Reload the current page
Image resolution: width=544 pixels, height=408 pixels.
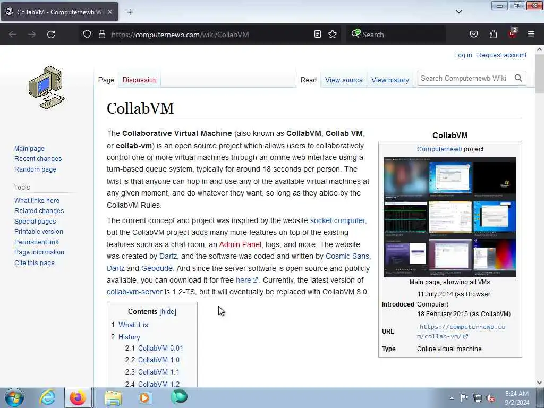[51, 35]
